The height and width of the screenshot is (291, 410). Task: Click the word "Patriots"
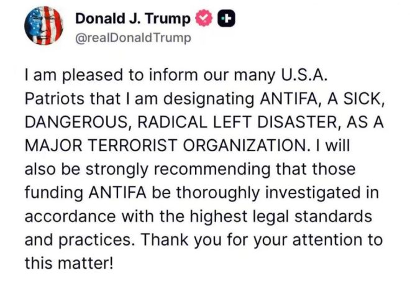[55, 99]
